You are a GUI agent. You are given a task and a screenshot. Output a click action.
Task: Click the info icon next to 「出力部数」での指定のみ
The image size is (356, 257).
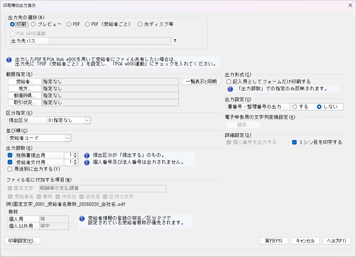pyautogui.click(x=230, y=89)
